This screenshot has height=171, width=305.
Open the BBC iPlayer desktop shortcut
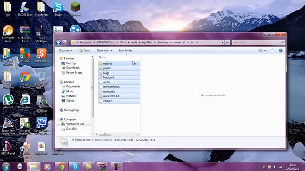(x=8, y=148)
